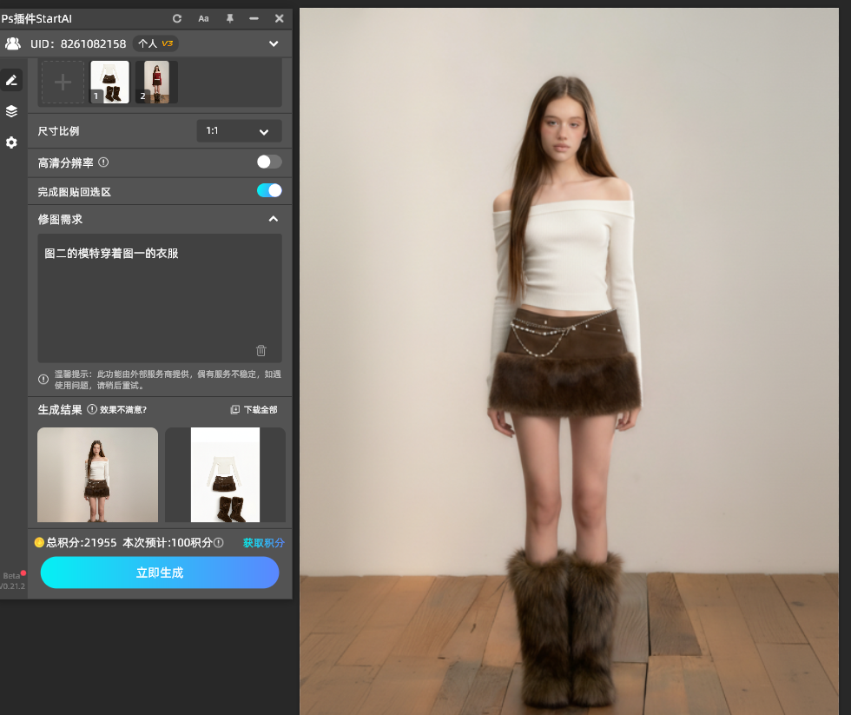Toggle the 高清分辨率 switch on
The width and height of the screenshot is (851, 715).
click(x=269, y=162)
